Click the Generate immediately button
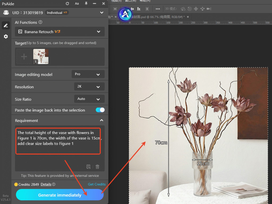This screenshot has height=204, width=272. click(x=59, y=195)
